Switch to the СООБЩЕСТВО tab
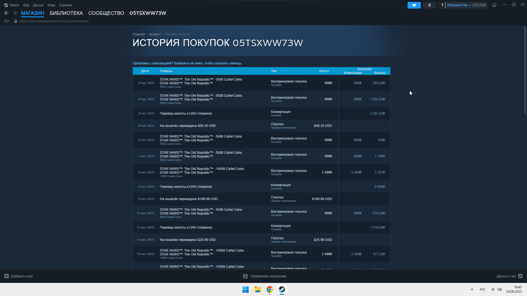527x296 pixels. [x=106, y=13]
